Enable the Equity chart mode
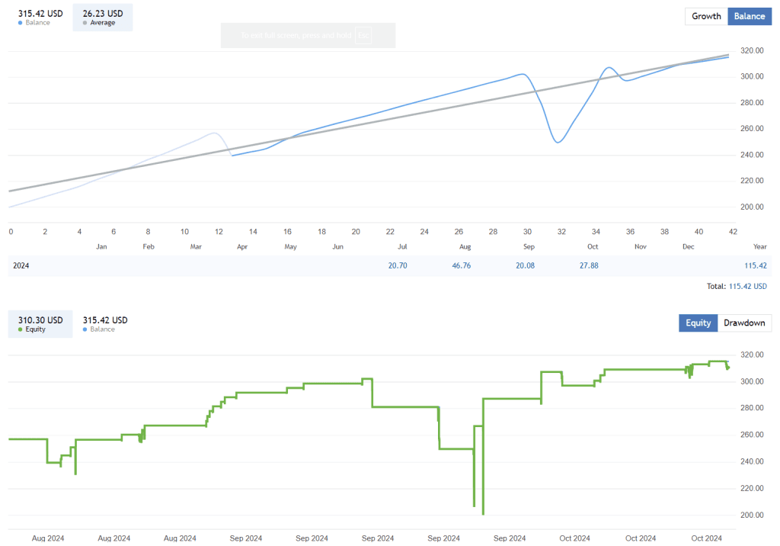 pos(698,323)
